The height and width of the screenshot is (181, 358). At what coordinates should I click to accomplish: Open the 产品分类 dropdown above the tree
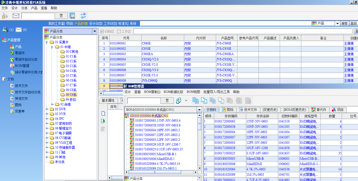click(x=94, y=31)
